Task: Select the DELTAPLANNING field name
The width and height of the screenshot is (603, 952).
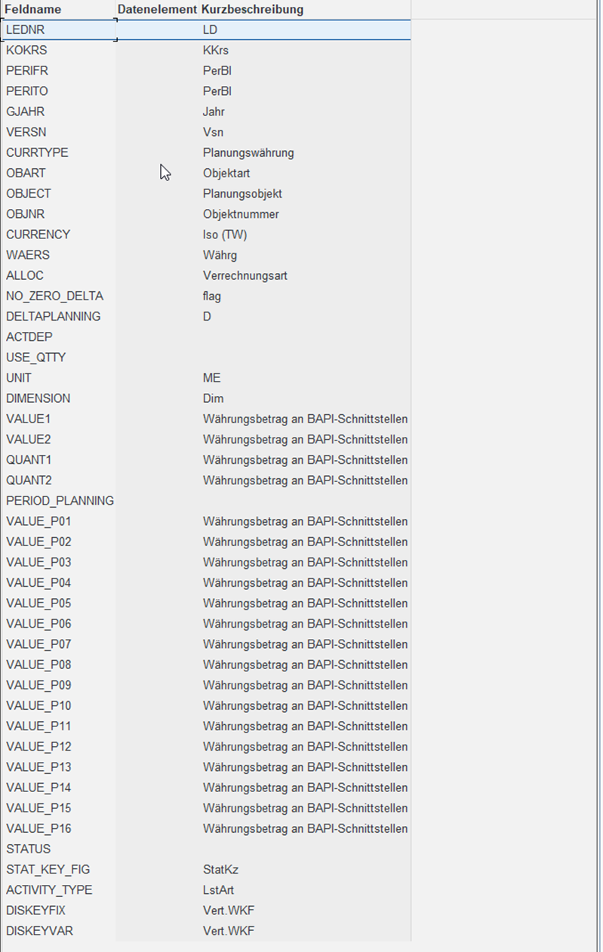Action: click(53, 316)
